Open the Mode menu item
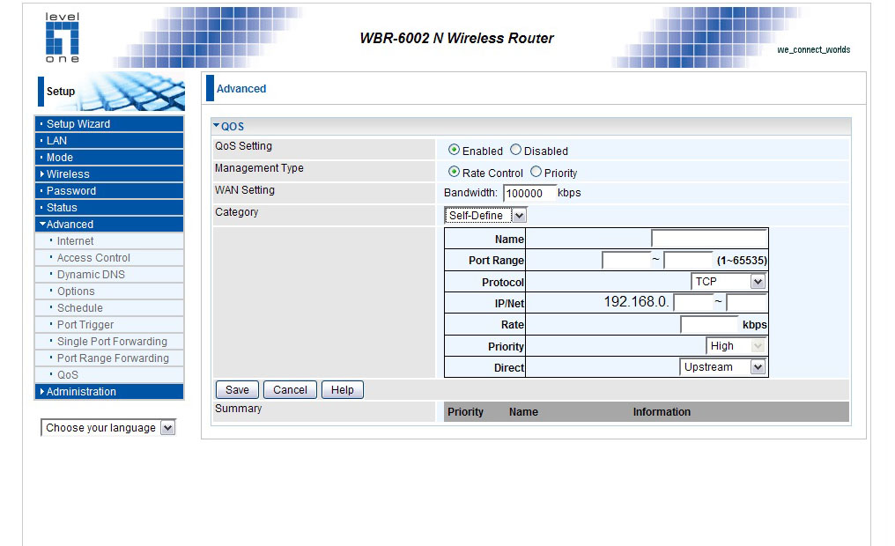895x546 pixels. tap(109, 157)
